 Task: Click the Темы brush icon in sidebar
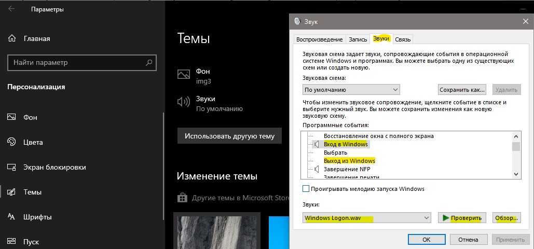tap(11, 192)
